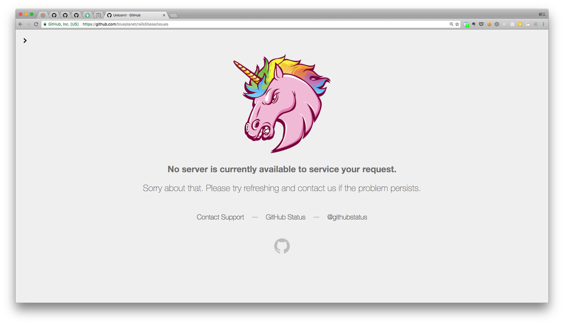Open the window extension with green 7 badge
Viewport: 564px width, 325px height.
[x=466, y=24]
